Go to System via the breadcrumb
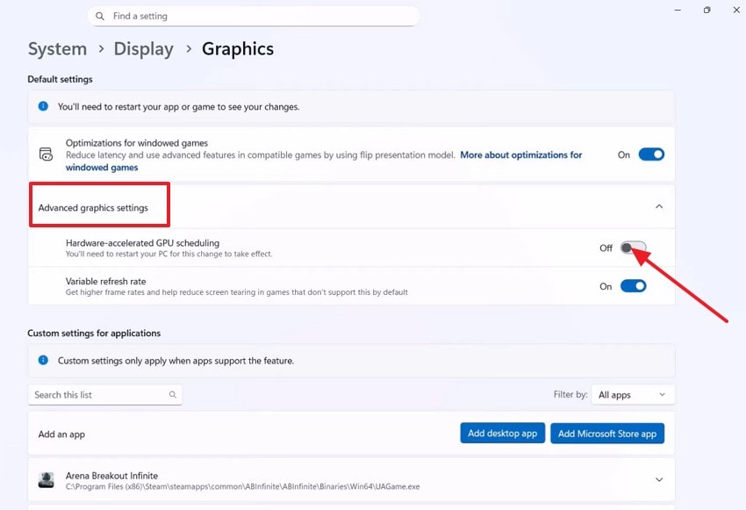Image resolution: width=746 pixels, height=510 pixels. click(x=57, y=49)
